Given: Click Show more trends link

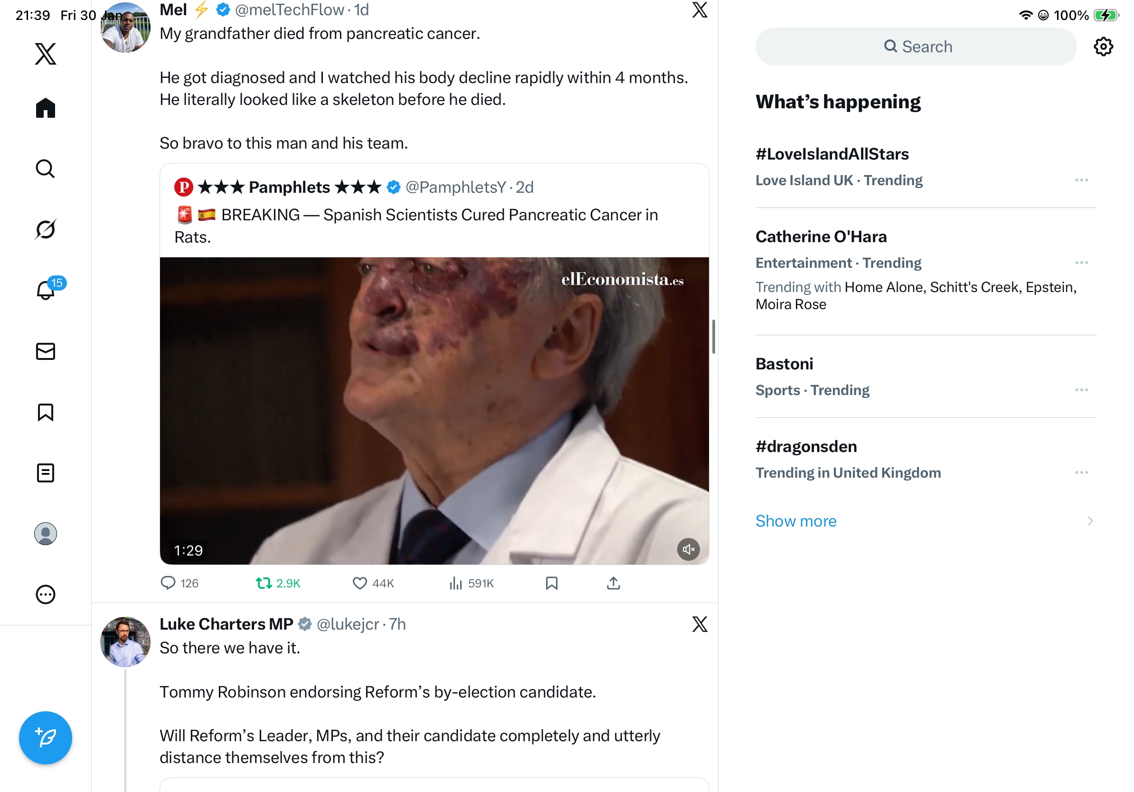Looking at the screenshot, I should click(796, 521).
